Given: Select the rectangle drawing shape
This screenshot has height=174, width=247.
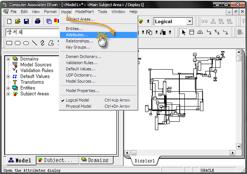Looking at the screenshot, I should pos(9,43).
